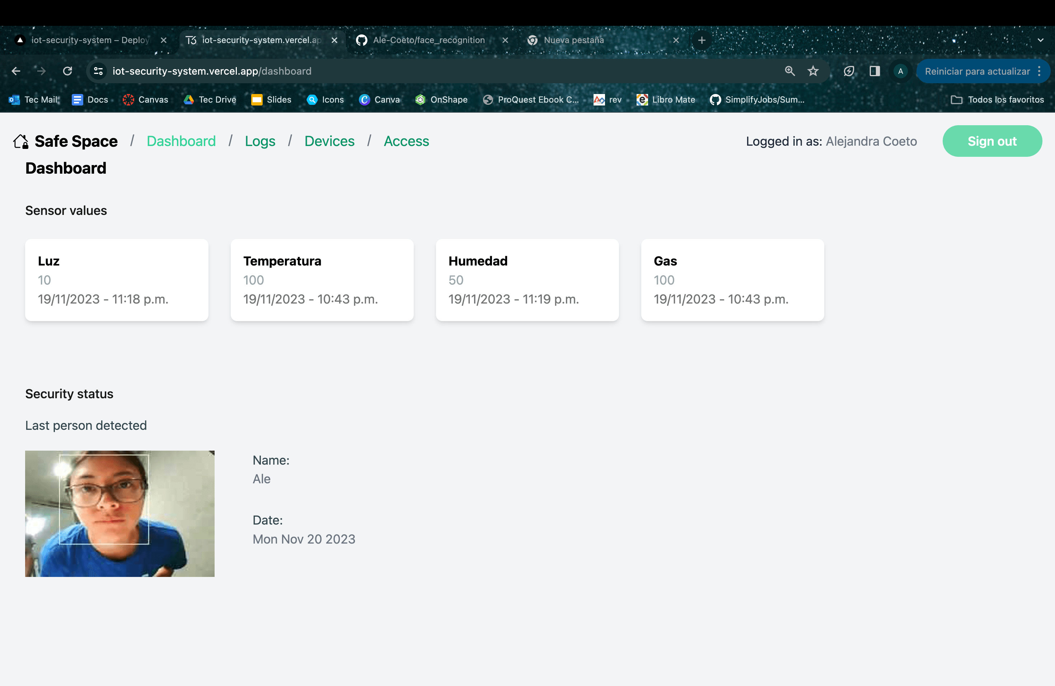
Task: Go to the Devices page
Action: pyautogui.click(x=329, y=141)
